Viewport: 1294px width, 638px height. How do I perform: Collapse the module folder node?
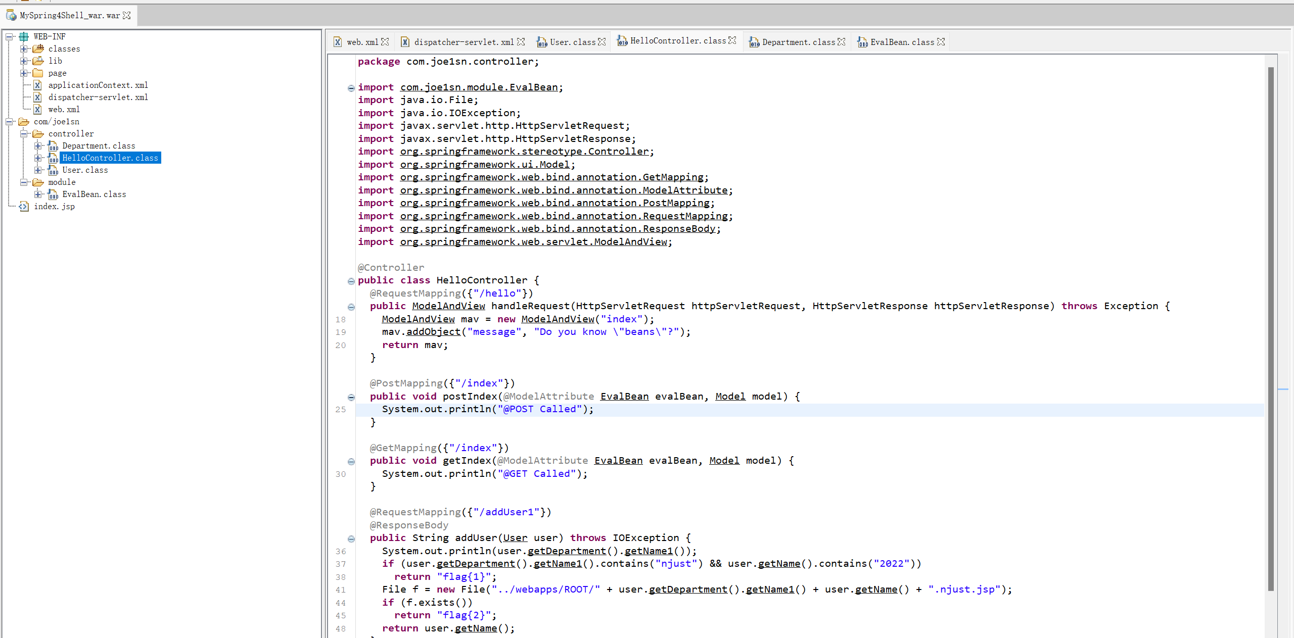tap(24, 182)
